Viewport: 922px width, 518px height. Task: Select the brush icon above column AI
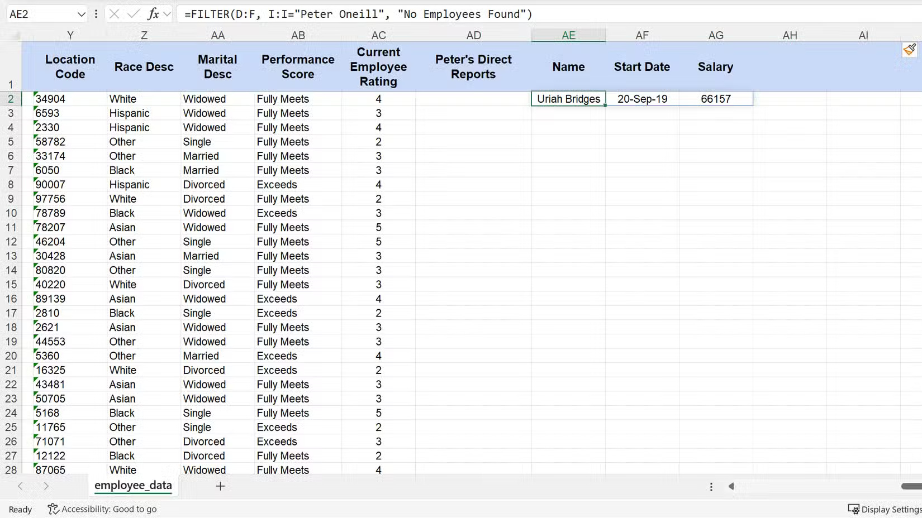click(x=909, y=49)
